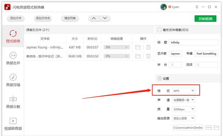Image resolution: width=223 pixels, height=136 pixels.
Task: Select the Jaymes Young - Infinity file name
Action: (45, 47)
